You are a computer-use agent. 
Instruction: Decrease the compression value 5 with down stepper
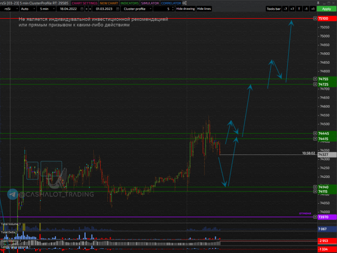(x=173, y=10)
